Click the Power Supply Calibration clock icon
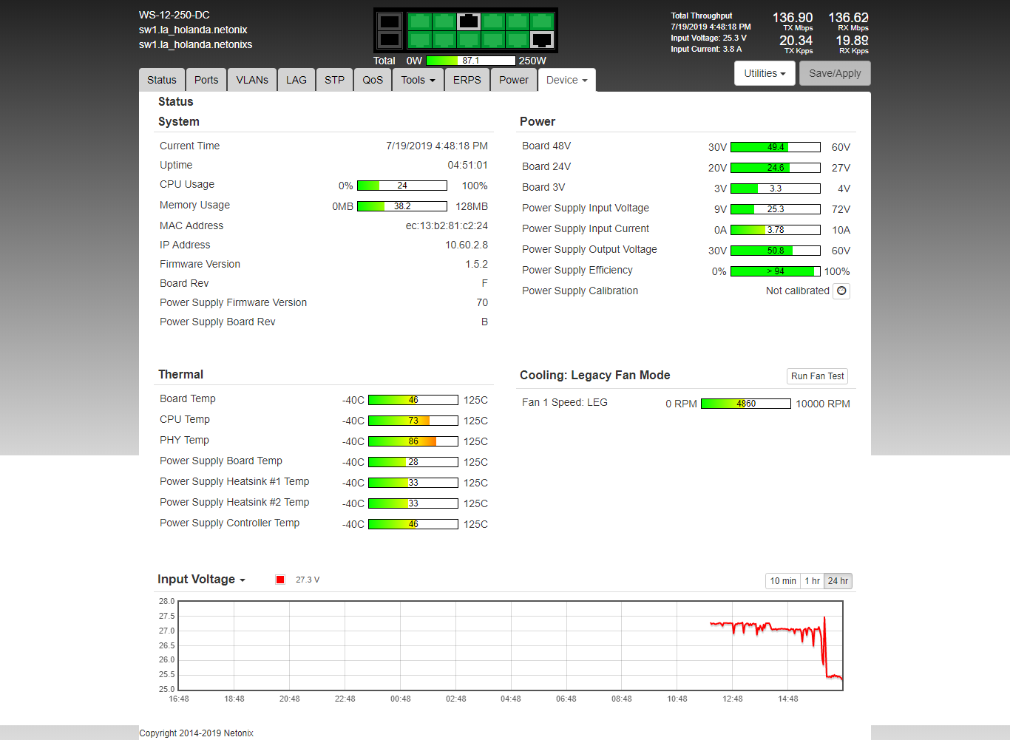The width and height of the screenshot is (1010, 740). 841,291
